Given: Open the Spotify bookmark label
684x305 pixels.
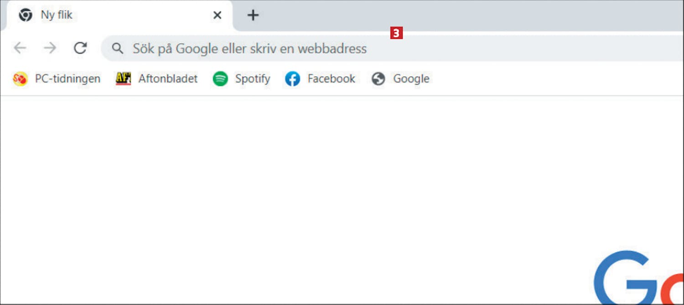Looking at the screenshot, I should [253, 79].
